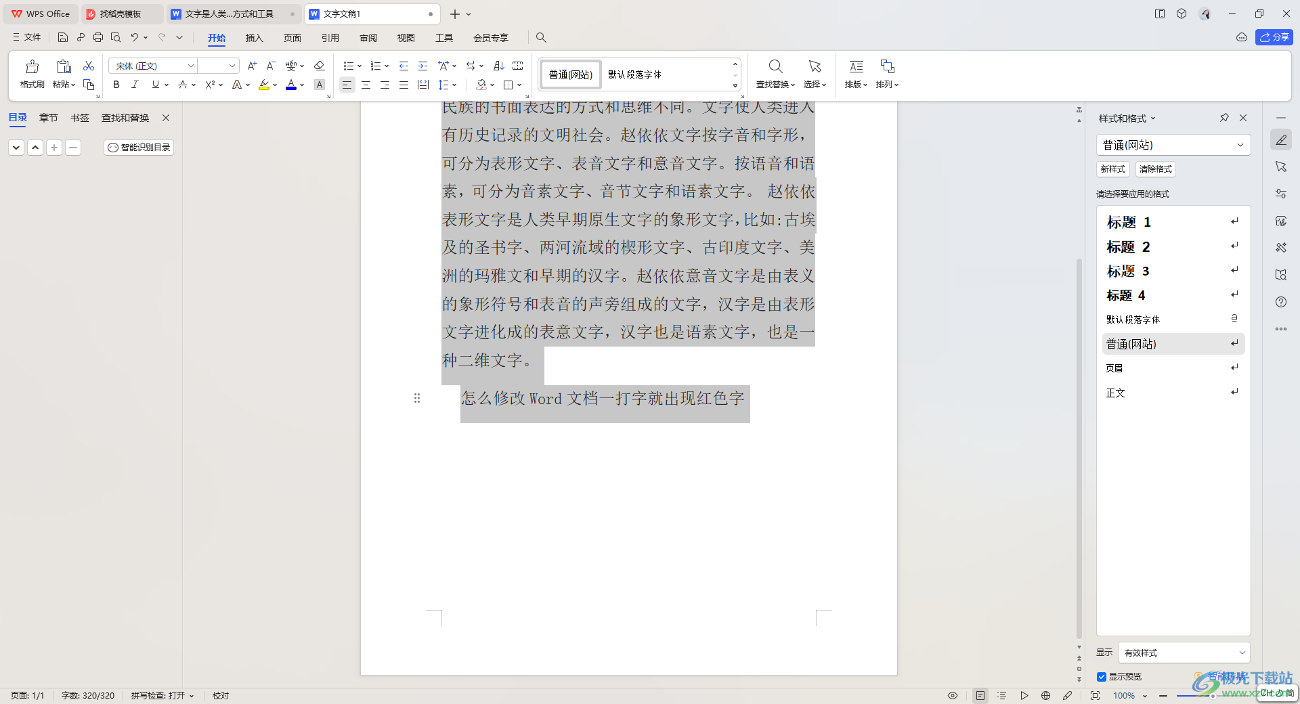Click the help question mark in sidebar
1300x704 pixels.
coord(1281,302)
